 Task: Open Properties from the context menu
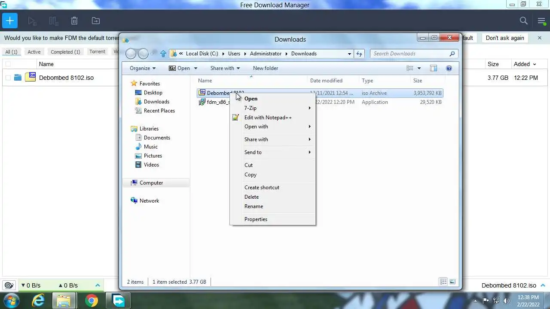tap(272, 219)
